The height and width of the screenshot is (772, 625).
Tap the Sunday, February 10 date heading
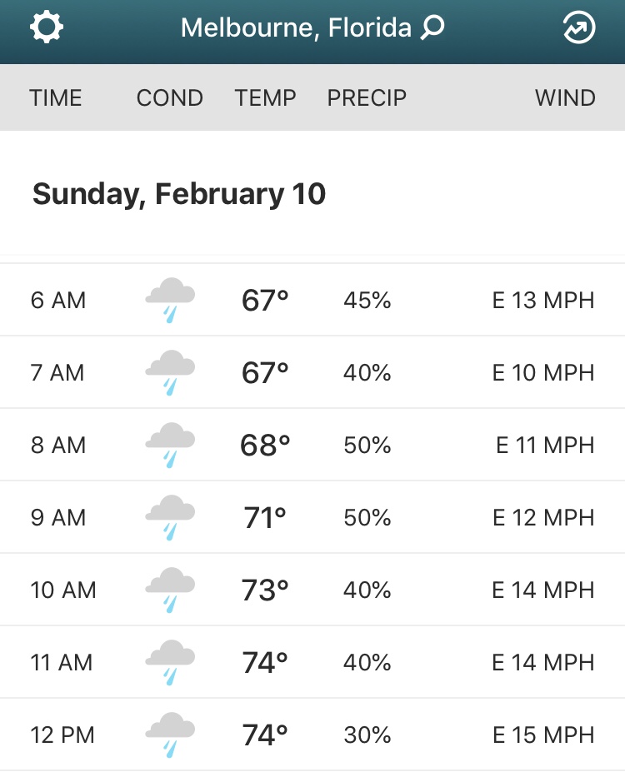pos(179,194)
